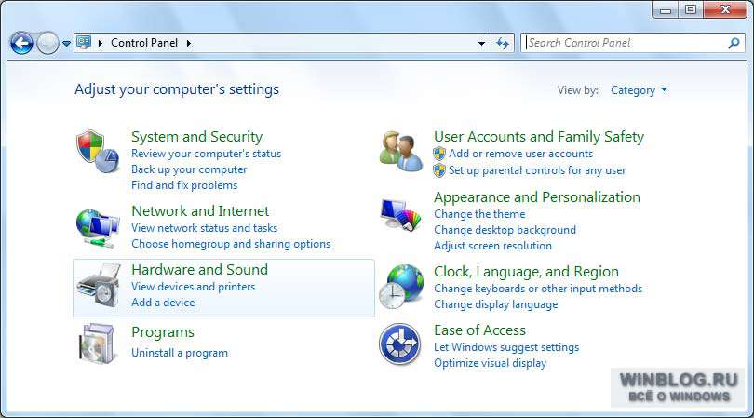Click View devices and printers
Image resolution: width=754 pixels, height=418 pixels.
tap(194, 287)
